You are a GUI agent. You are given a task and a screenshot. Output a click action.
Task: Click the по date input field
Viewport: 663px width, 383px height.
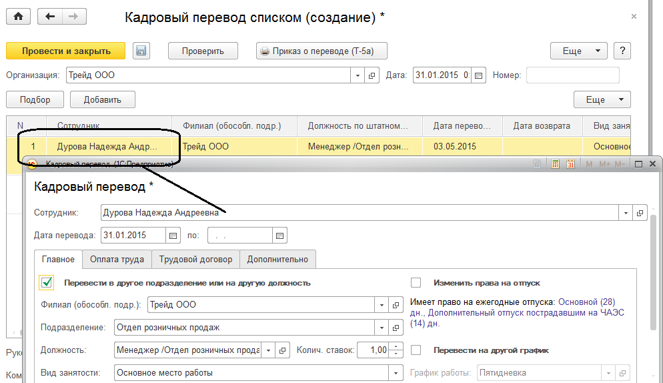click(239, 236)
